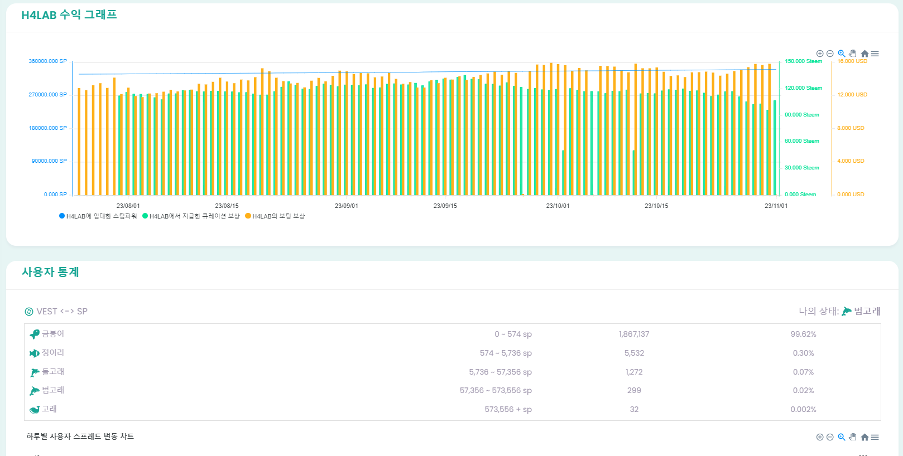Image resolution: width=903 pixels, height=456 pixels.
Task: Zoom out on the H4LAB revenue chart
Action: [830, 54]
